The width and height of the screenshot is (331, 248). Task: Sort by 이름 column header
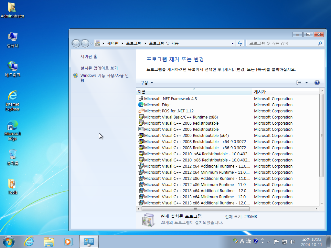click(x=194, y=91)
